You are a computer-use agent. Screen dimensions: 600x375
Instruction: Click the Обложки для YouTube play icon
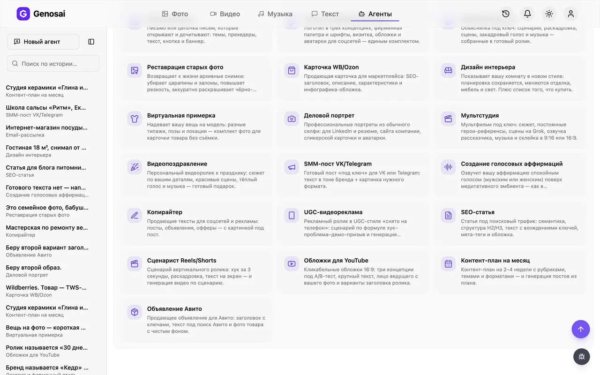coord(292,263)
